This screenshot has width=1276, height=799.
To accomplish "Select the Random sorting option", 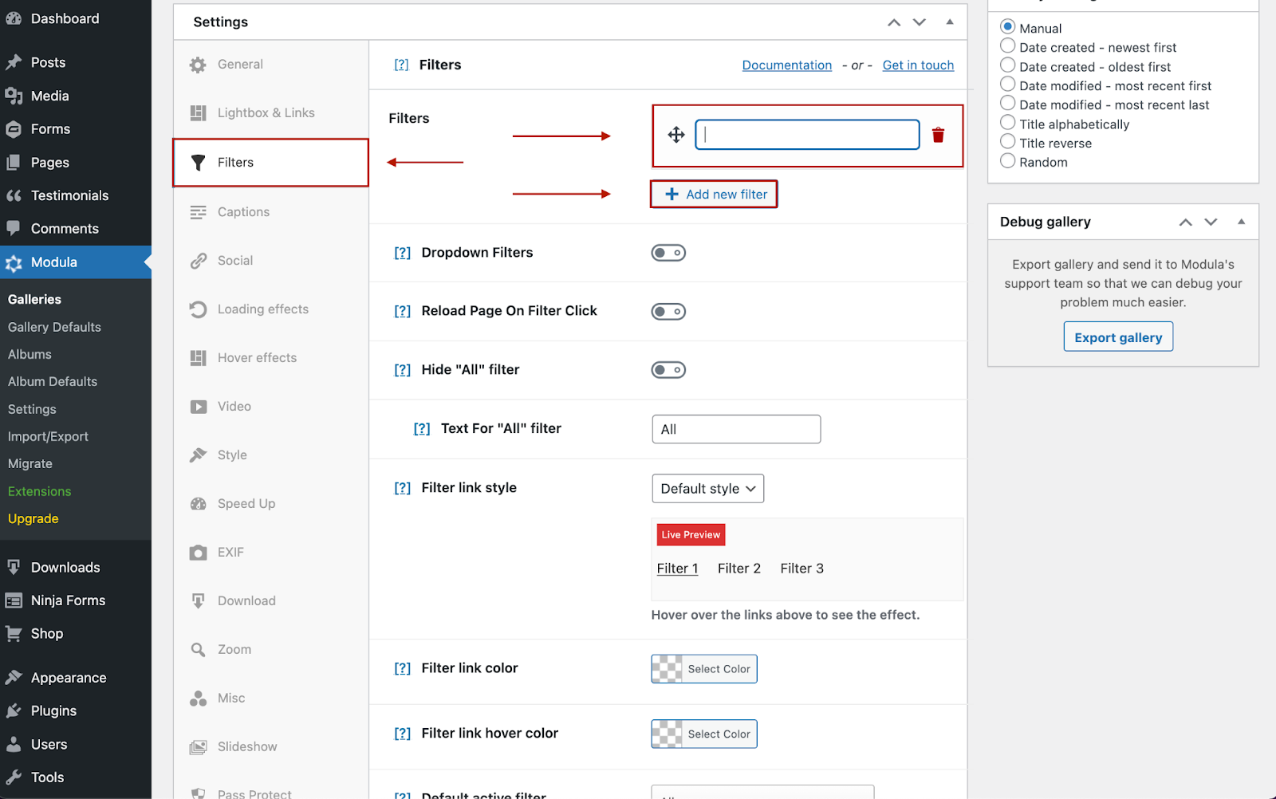I will (1008, 161).
